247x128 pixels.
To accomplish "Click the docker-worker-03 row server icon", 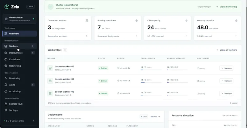I will click(x=50, y=94).
